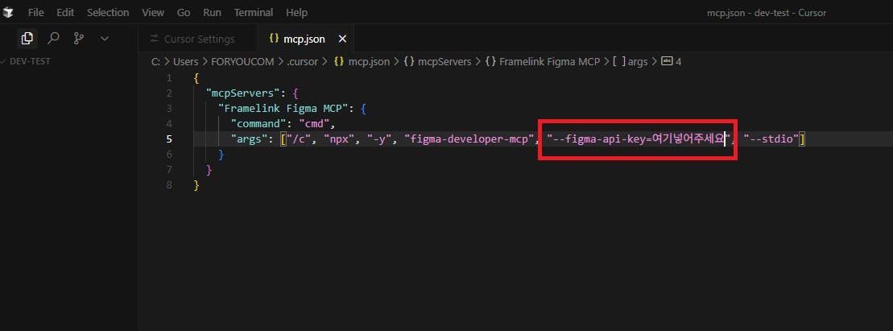Open the Run menu
This screenshot has width=893, height=331.
(213, 12)
